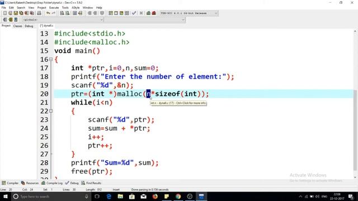Click the Undo arrow icon
This screenshot has width=358, height=201.
pyautogui.click(x=48, y=13)
